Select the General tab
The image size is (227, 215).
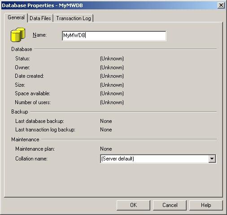pos(16,17)
